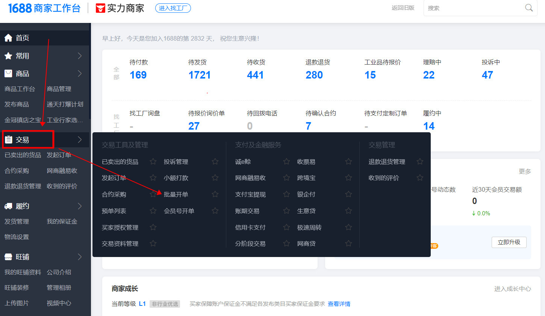
Task: Click the home icon beside 首页
Action: coord(8,38)
